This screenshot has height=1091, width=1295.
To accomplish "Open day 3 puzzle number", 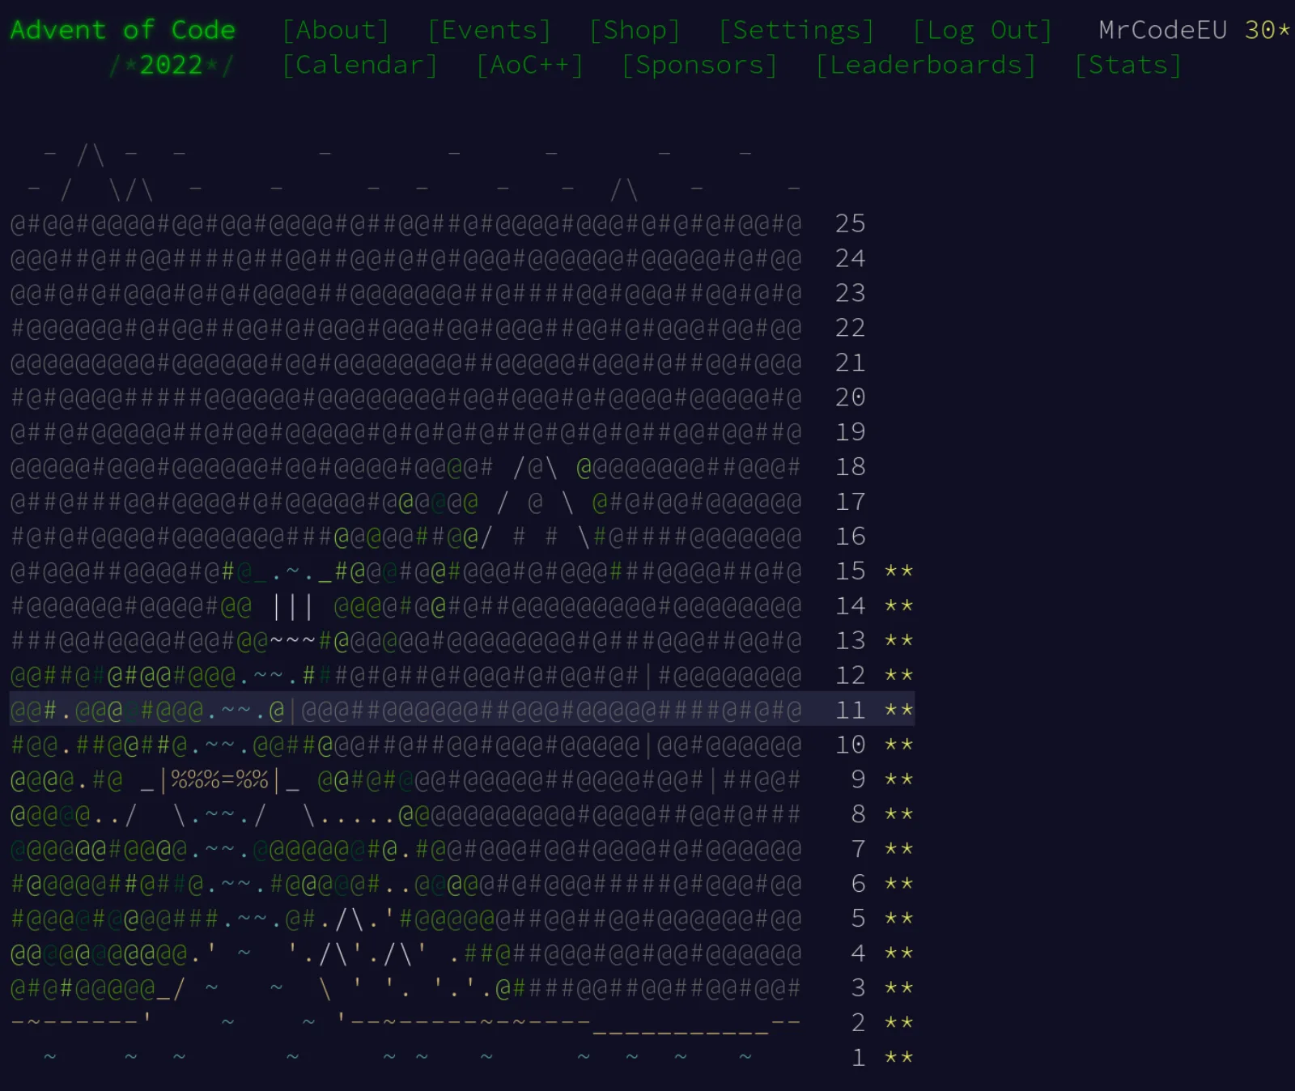I will pyautogui.click(x=859, y=988).
